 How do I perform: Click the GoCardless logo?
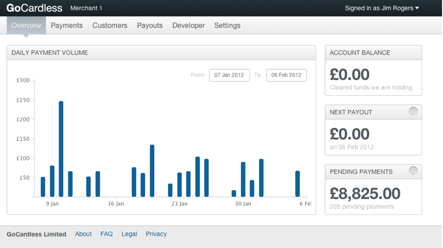click(x=34, y=8)
